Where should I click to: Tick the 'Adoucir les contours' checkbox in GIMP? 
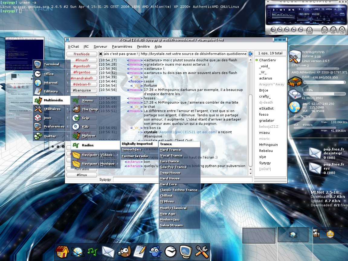(9, 94)
